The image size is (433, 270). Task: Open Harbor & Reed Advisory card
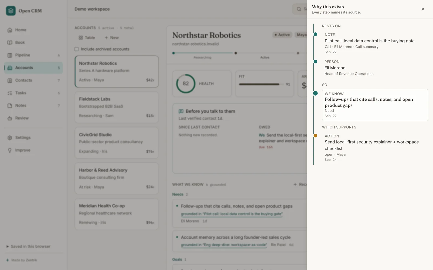click(117, 178)
